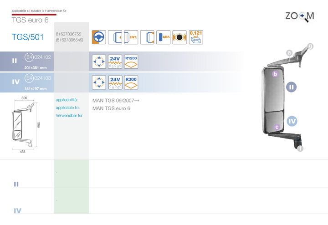Click the 0,121 package volume icon
Image resolution: width=328 pixels, height=225 pixels.
pos(196,37)
